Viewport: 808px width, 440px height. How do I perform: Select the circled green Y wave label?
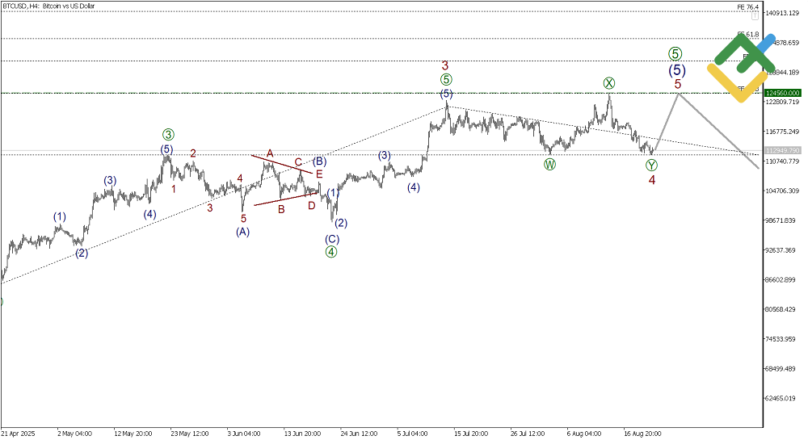pos(651,166)
